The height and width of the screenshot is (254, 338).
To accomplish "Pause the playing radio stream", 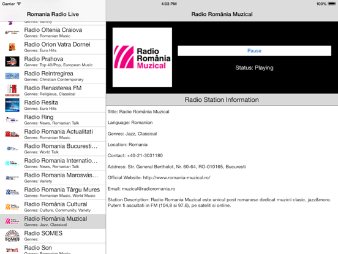I will (254, 51).
